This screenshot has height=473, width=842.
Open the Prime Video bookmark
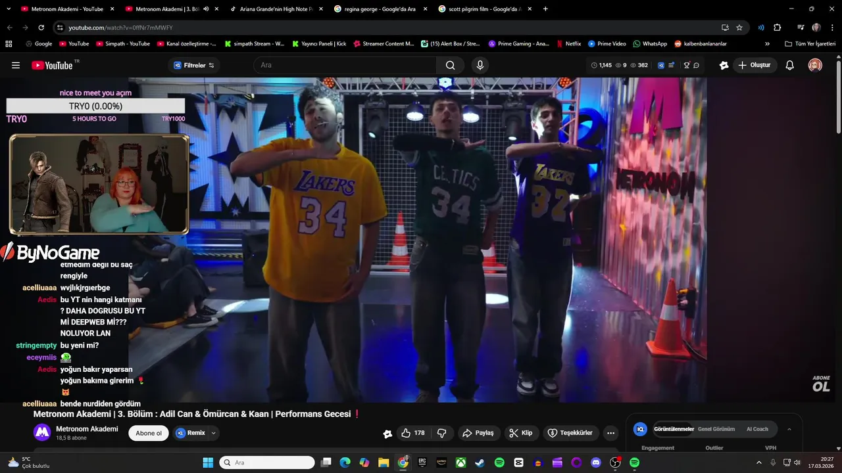pos(607,44)
